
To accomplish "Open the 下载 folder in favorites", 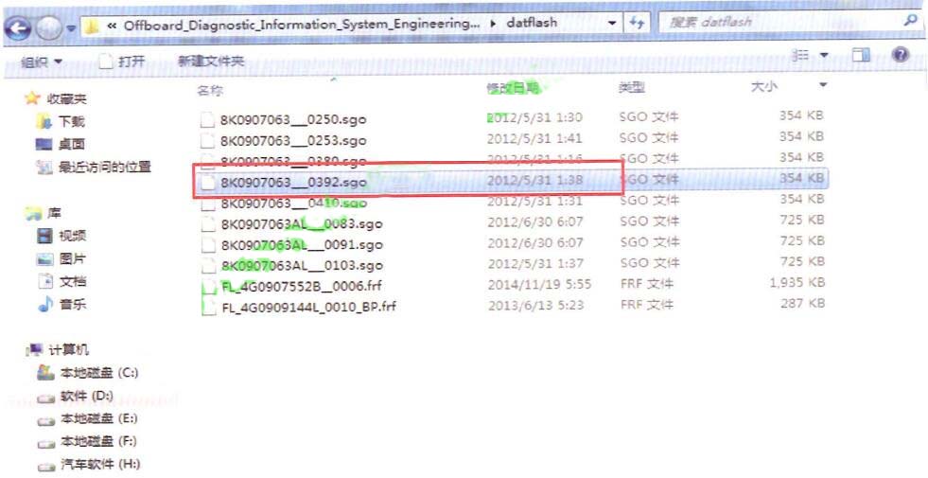I will [72, 122].
